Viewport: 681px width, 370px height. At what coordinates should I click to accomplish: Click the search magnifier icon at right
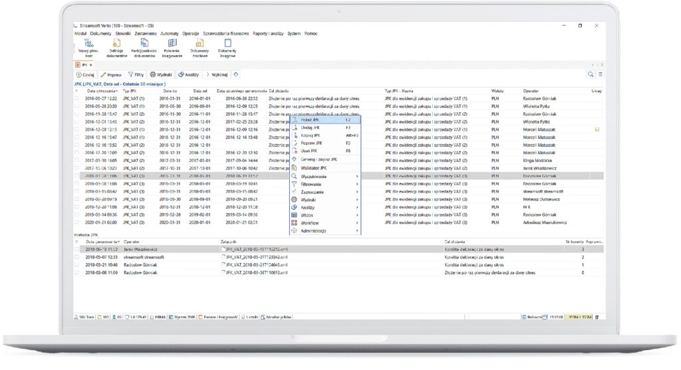pyautogui.click(x=590, y=74)
